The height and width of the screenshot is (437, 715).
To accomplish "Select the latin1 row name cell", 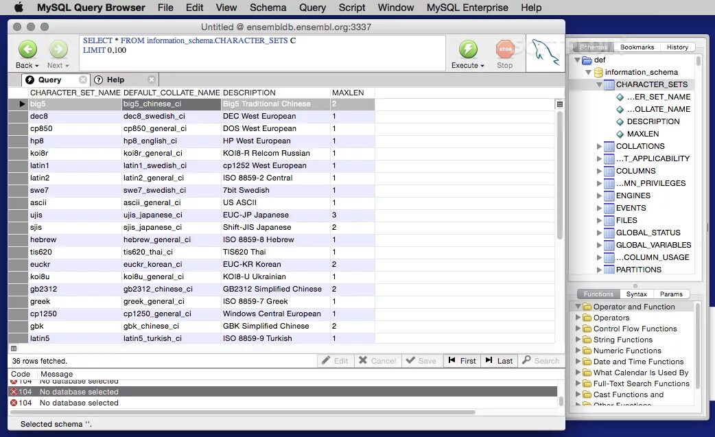I will pos(75,165).
